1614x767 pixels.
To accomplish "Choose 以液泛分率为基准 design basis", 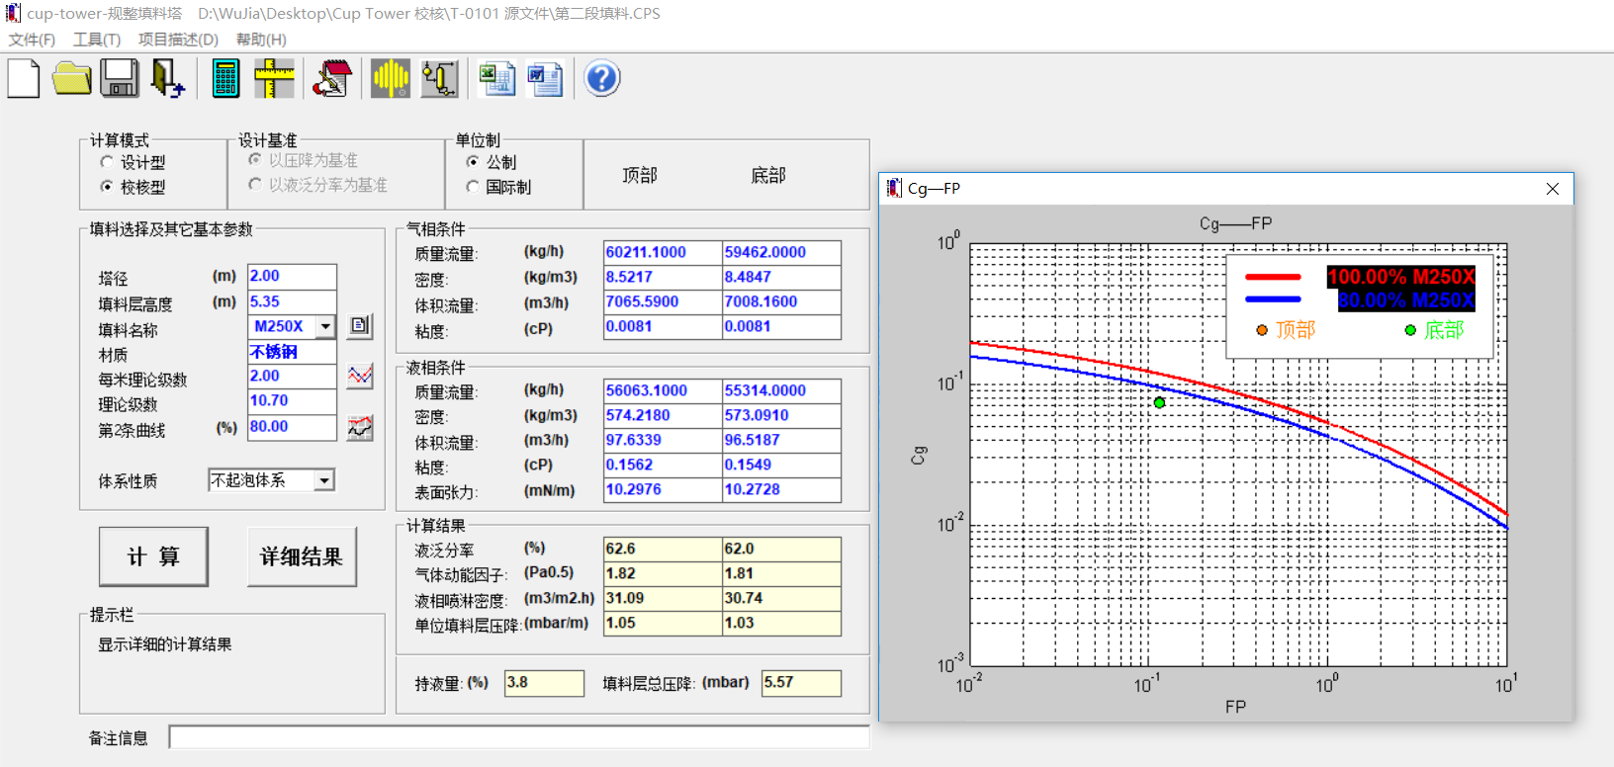I will (255, 185).
